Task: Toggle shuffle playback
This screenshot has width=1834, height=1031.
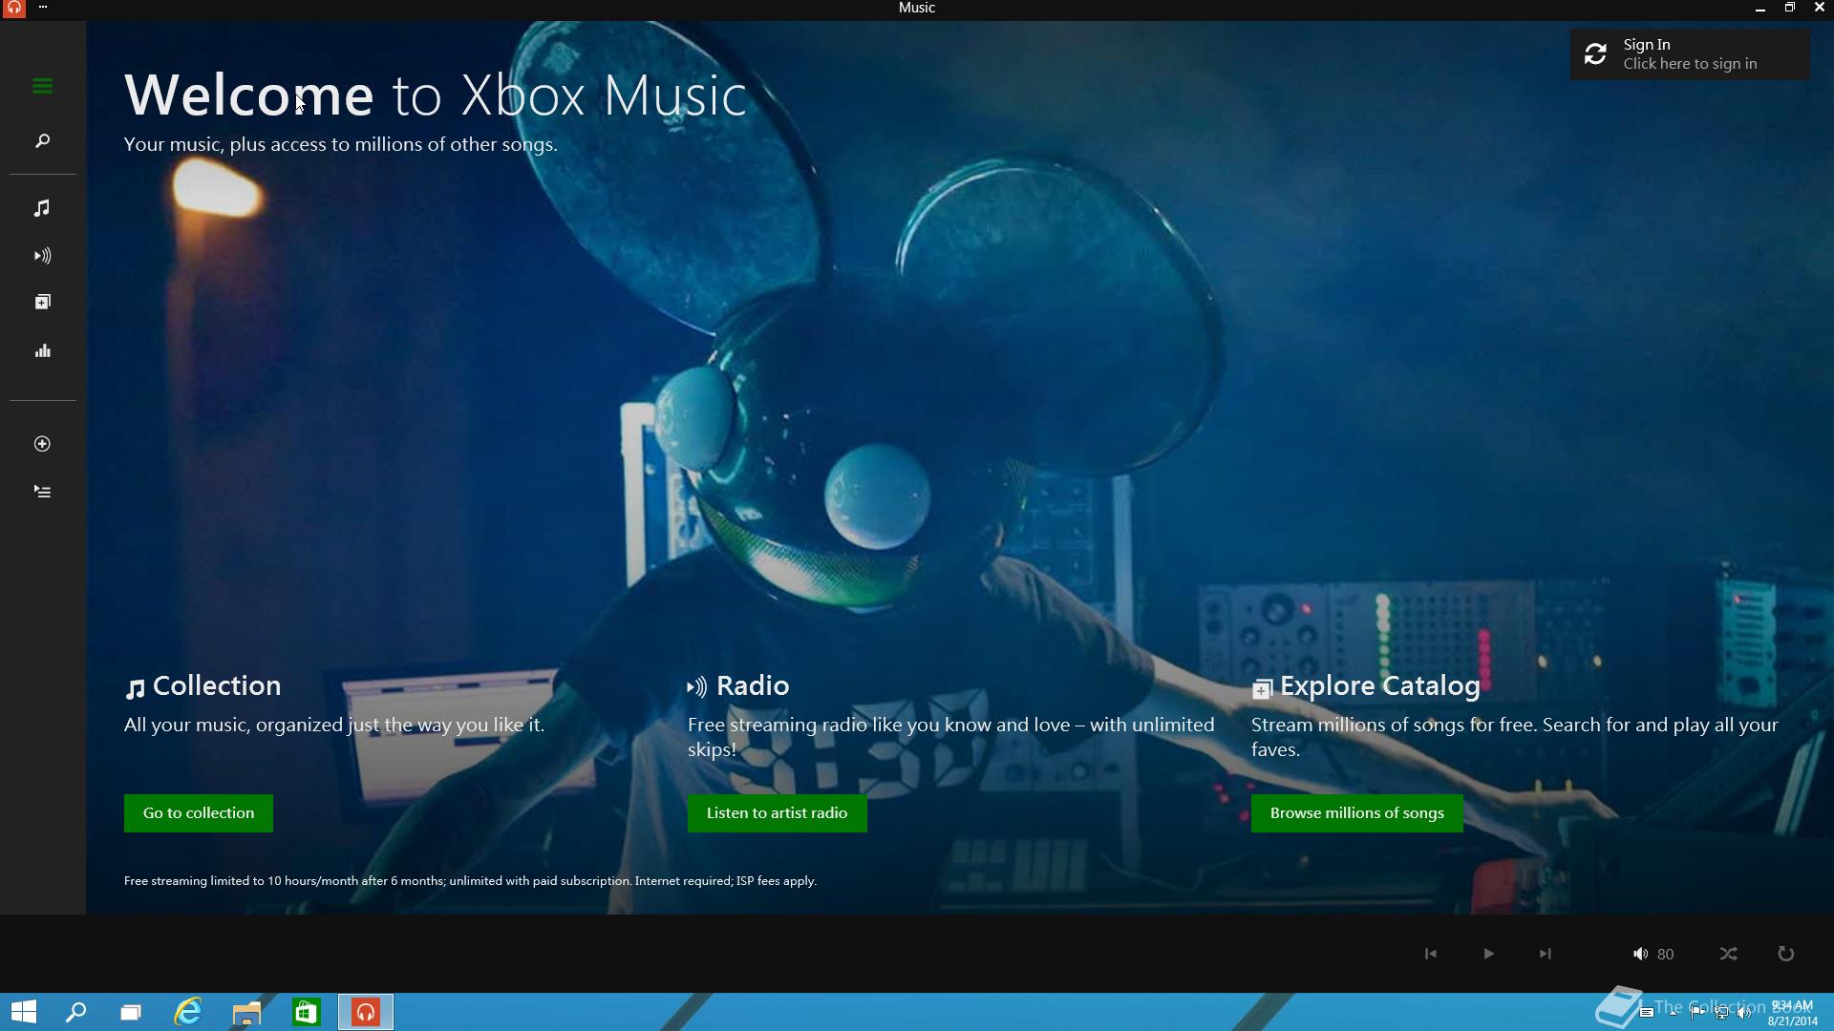Action: pyautogui.click(x=1728, y=954)
